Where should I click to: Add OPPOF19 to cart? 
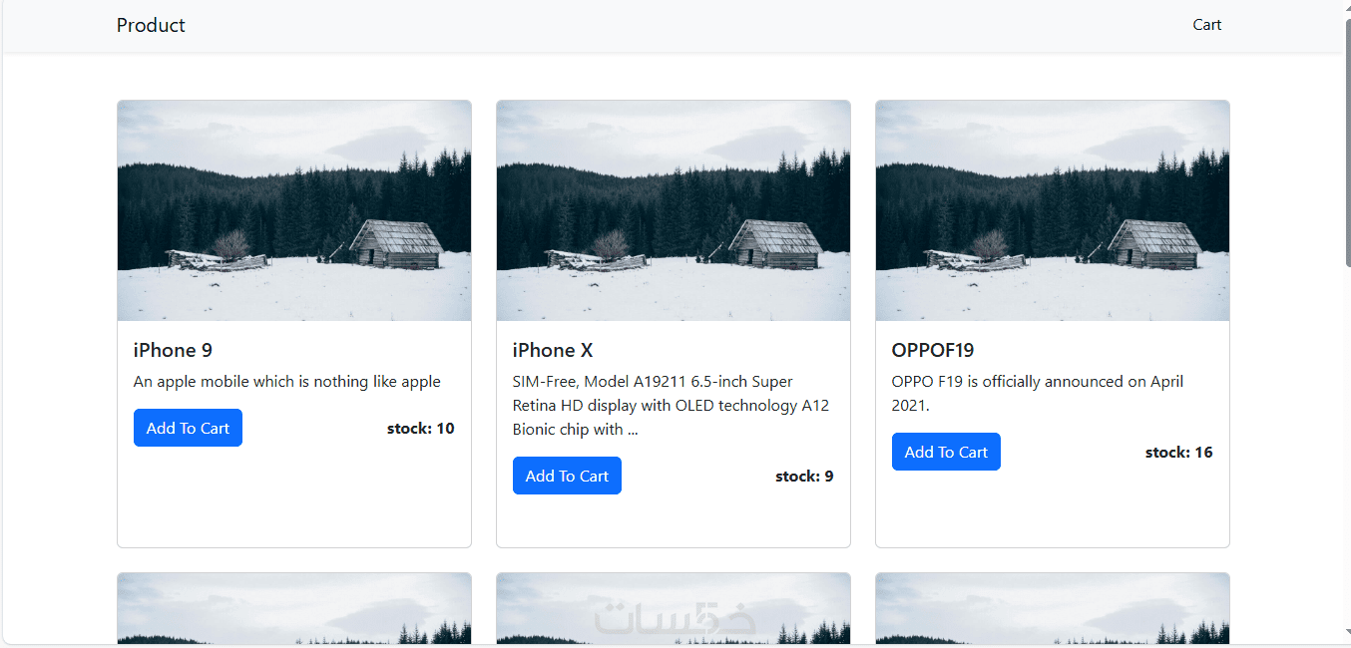click(x=946, y=452)
